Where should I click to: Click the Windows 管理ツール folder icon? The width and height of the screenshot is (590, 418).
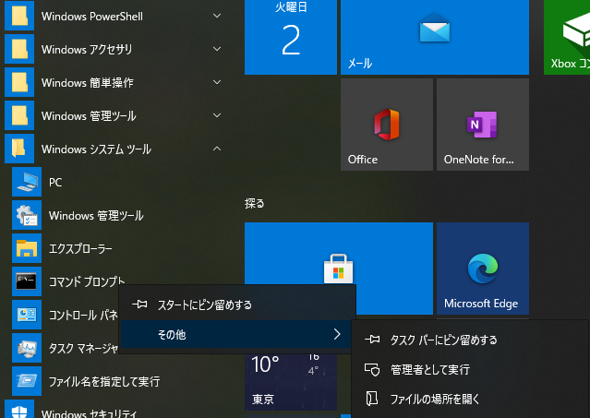coord(19,115)
